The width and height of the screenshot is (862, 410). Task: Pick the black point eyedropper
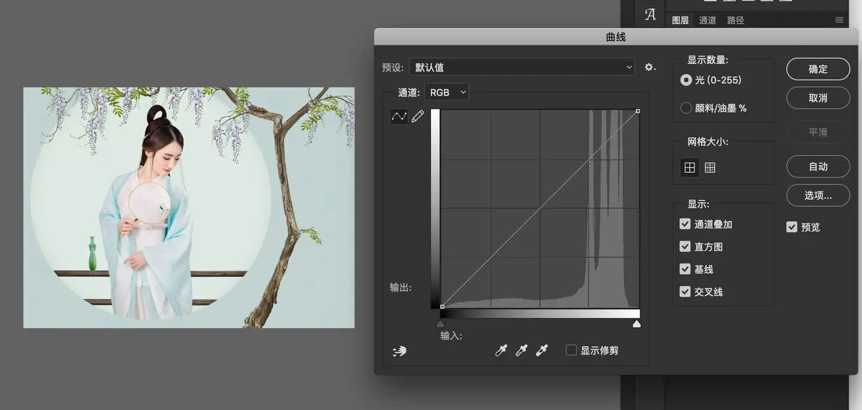[501, 351]
